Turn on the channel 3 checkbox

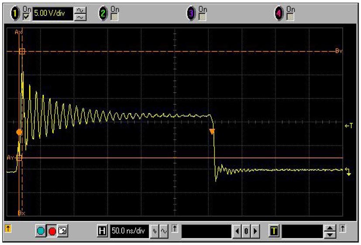coord(202,17)
